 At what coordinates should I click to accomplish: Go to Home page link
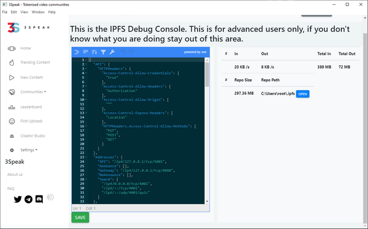pyautogui.click(x=25, y=48)
